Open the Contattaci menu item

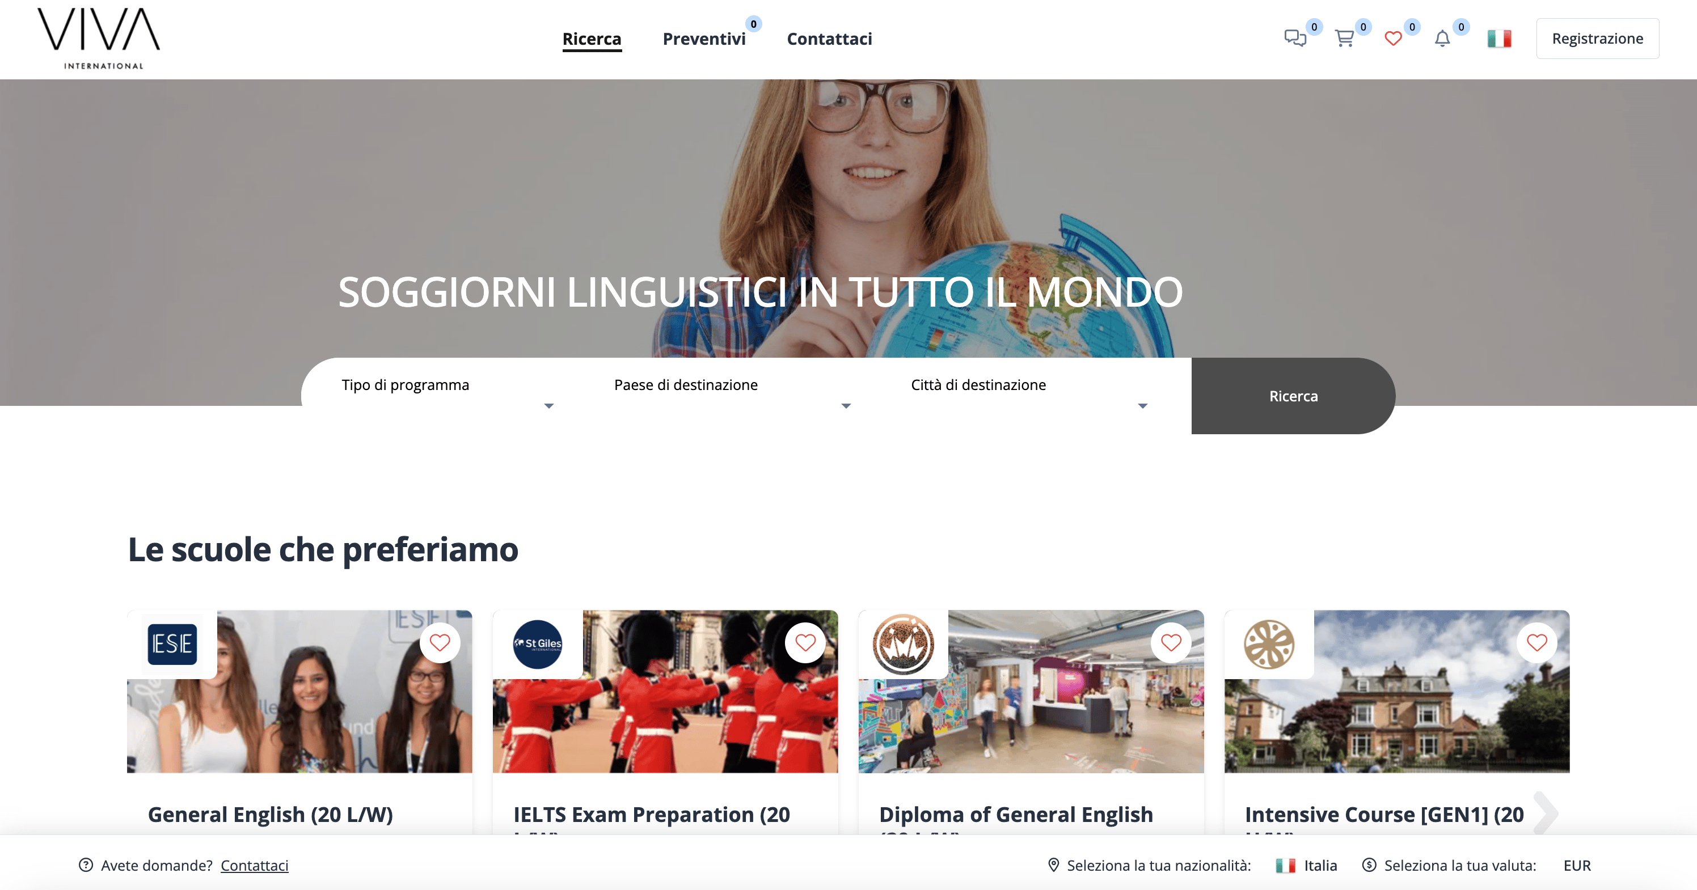(x=829, y=39)
